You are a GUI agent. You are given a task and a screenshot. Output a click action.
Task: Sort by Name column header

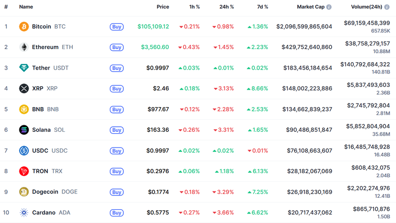pyautogui.click(x=26, y=7)
